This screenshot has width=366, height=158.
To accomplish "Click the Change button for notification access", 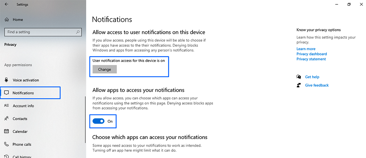I will (x=105, y=70).
